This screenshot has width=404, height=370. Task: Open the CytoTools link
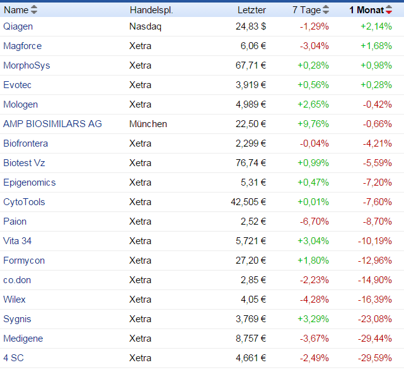24,202
